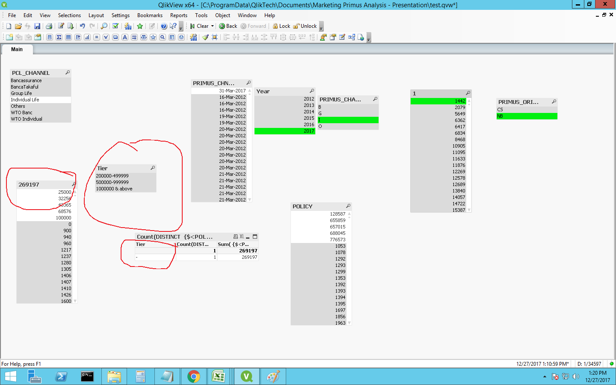Click the Open document folder icon
Viewport: 616px width, 385px height.
tap(18, 26)
